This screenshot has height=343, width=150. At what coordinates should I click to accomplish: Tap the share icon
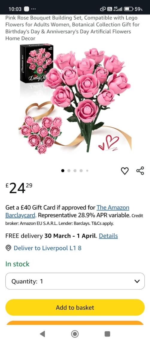(140, 171)
